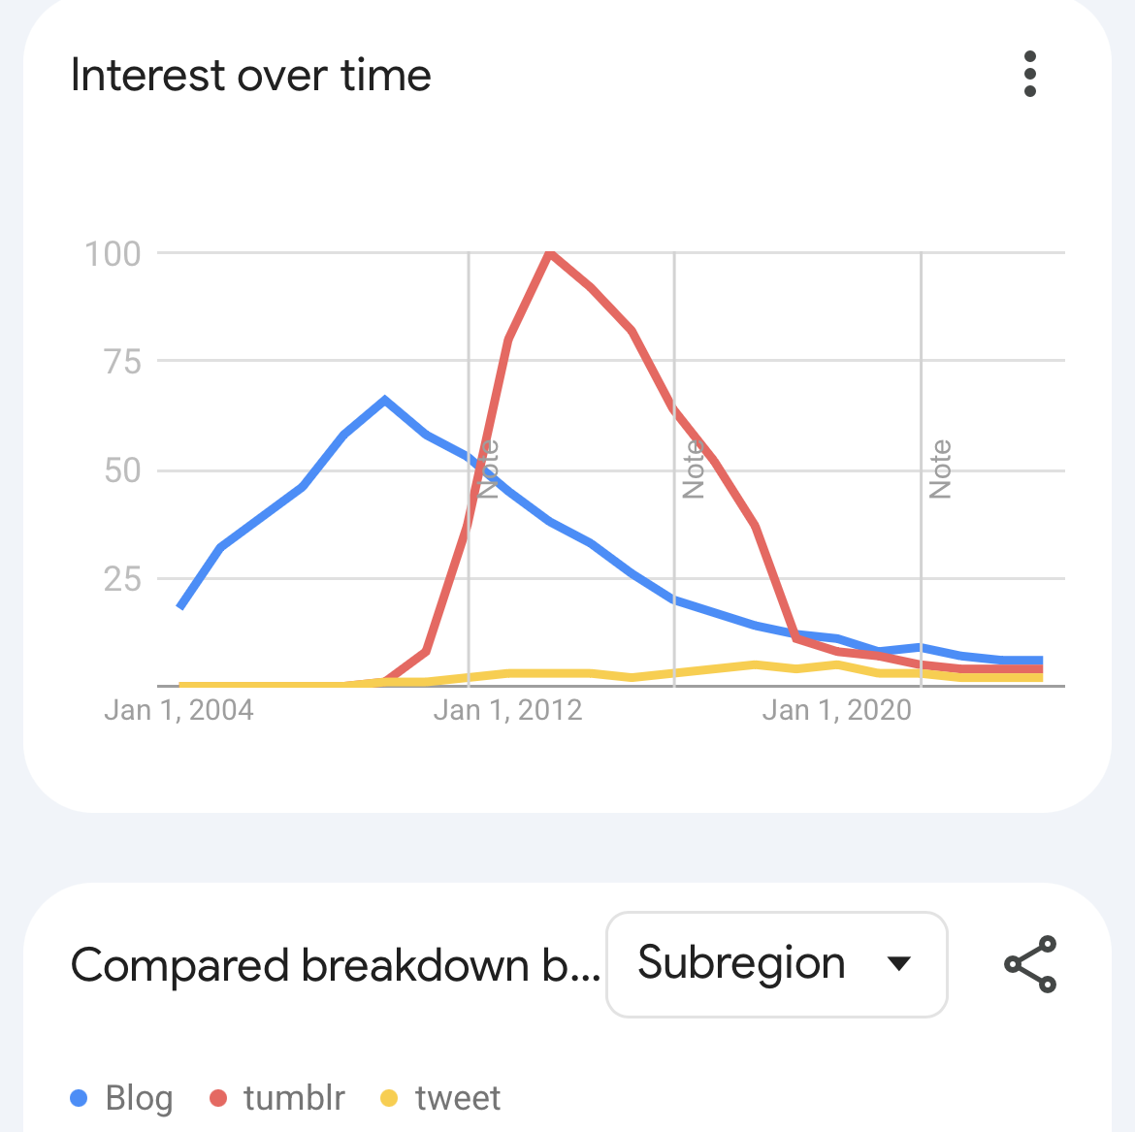Click the leftmost Note marker on the chart
This screenshot has width=1135, height=1132.
click(x=489, y=469)
